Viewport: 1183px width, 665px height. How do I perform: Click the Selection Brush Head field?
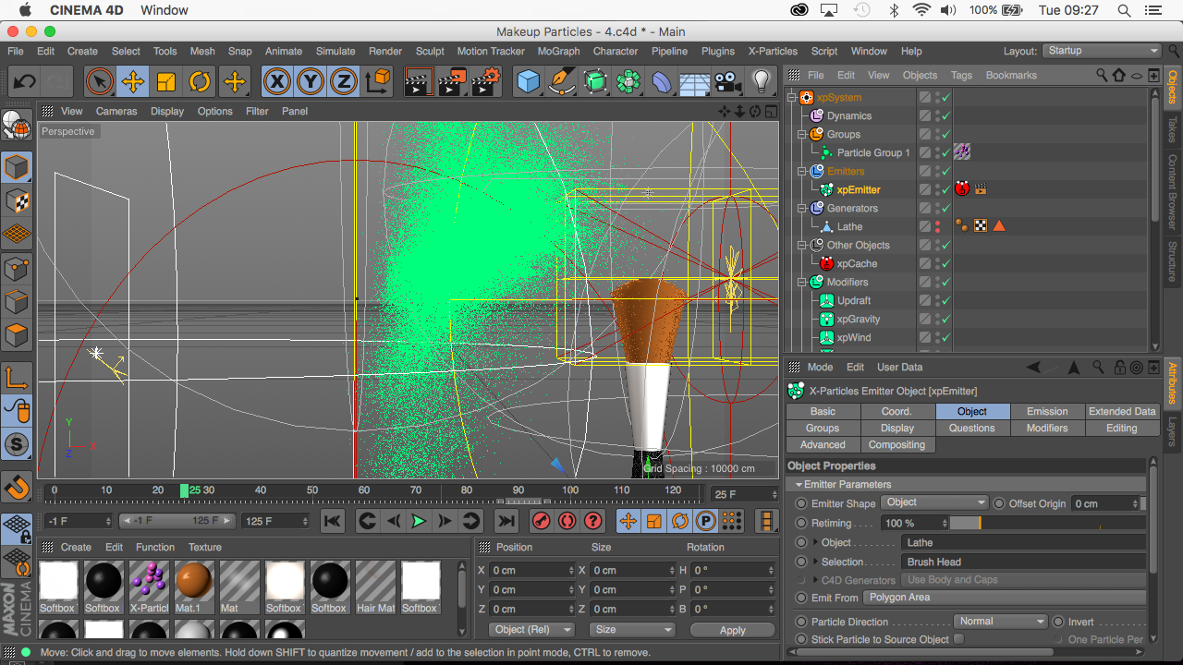coord(1023,562)
